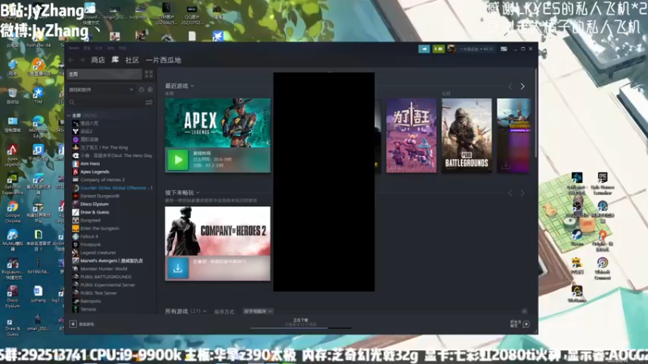Open the 社区 community tab
The height and width of the screenshot is (364, 648).
tap(132, 60)
